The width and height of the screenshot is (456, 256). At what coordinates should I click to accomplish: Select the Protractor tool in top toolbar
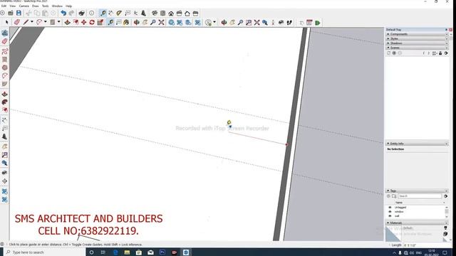119,13
